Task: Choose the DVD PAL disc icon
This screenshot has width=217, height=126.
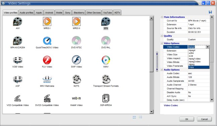Action: coord(106,40)
